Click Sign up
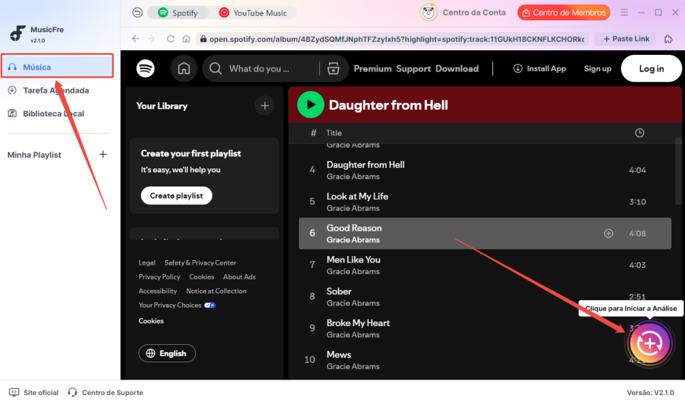This screenshot has width=685, height=403. [597, 69]
